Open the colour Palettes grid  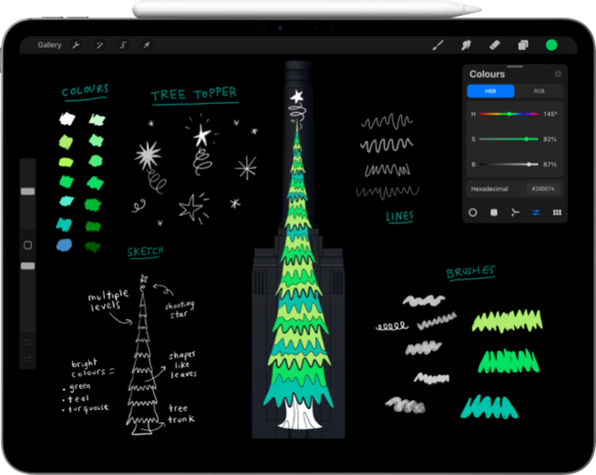[557, 212]
